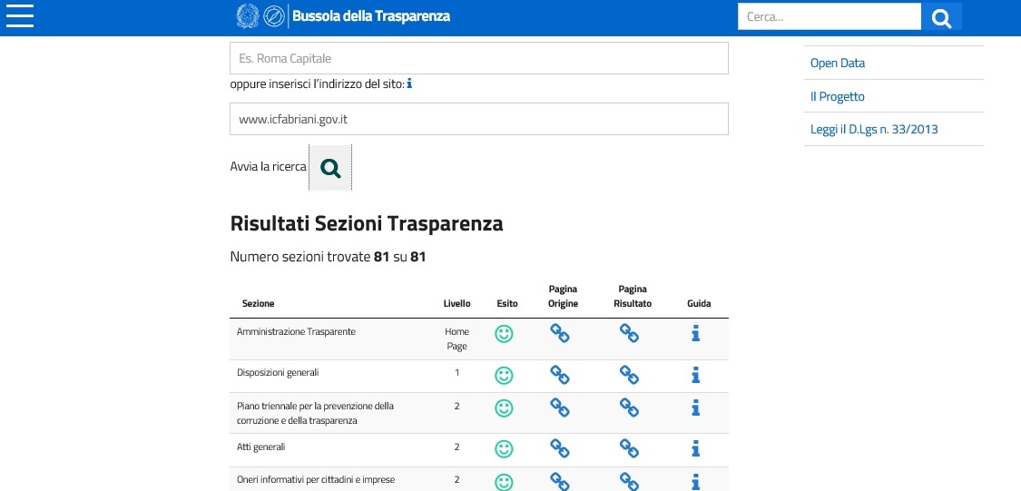
Task: Click smiley Esito for Piano triennale row
Action: [x=504, y=408]
